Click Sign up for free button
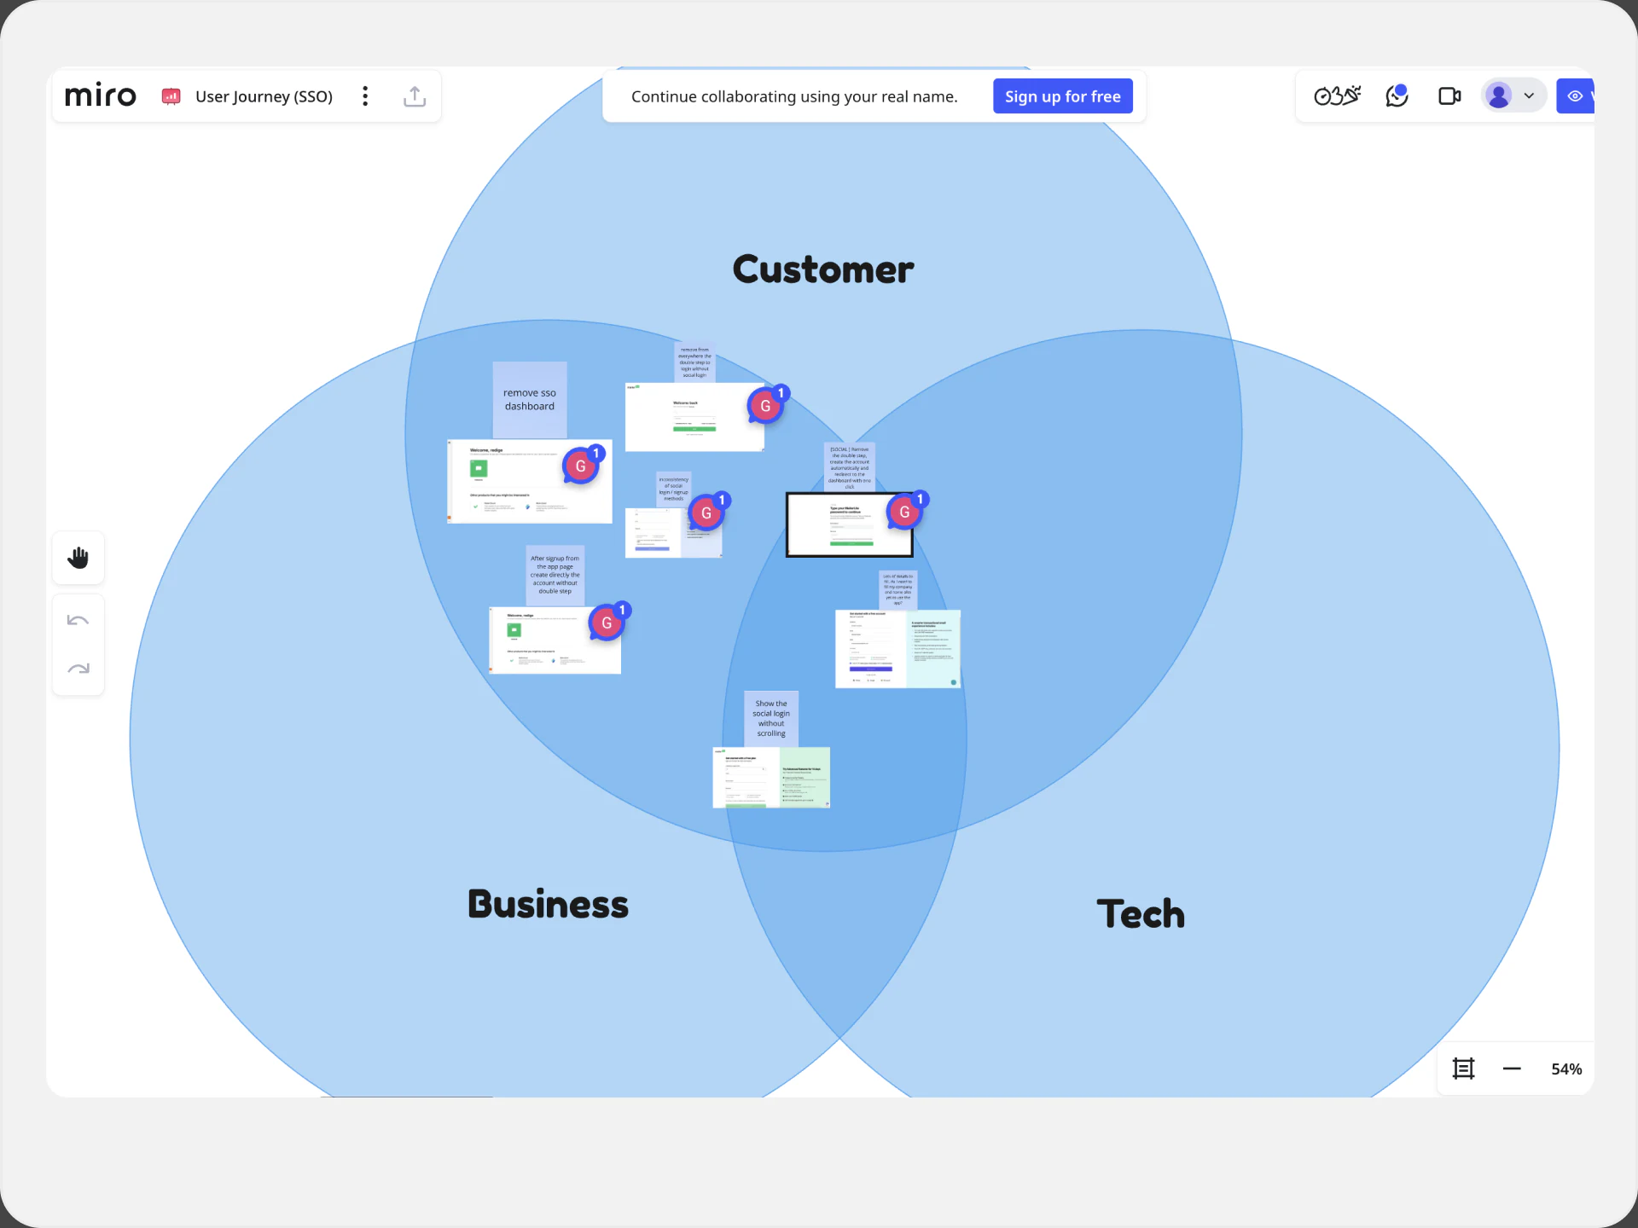The image size is (1638, 1228). coord(1063,96)
